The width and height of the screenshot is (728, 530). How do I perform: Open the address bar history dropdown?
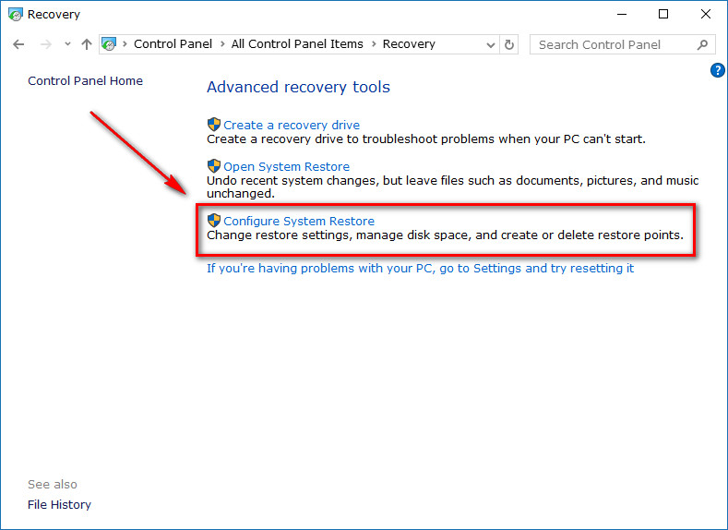pyautogui.click(x=490, y=45)
